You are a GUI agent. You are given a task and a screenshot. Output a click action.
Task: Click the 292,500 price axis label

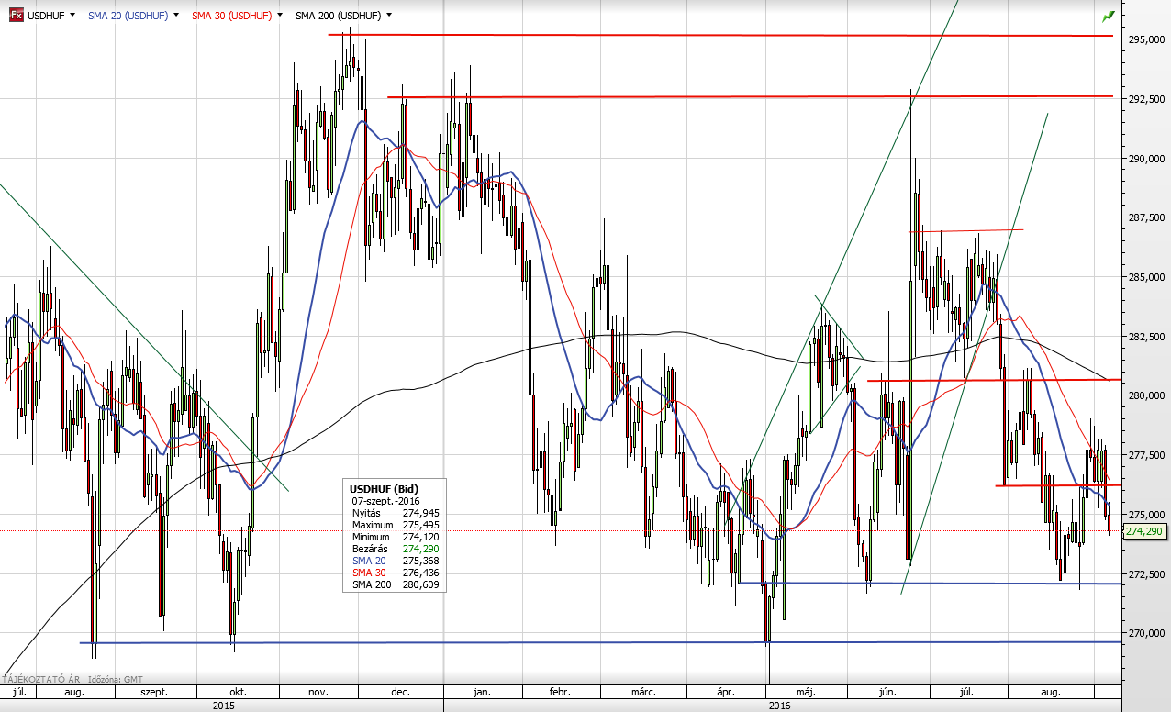coord(1147,99)
